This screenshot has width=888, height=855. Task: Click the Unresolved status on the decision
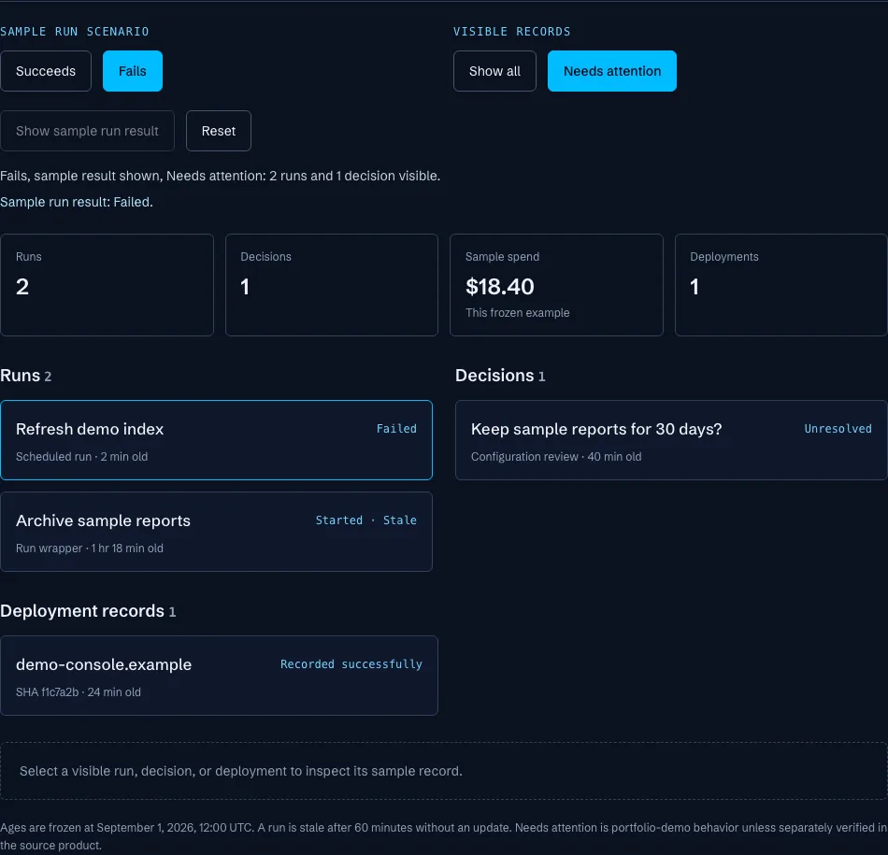[838, 429]
